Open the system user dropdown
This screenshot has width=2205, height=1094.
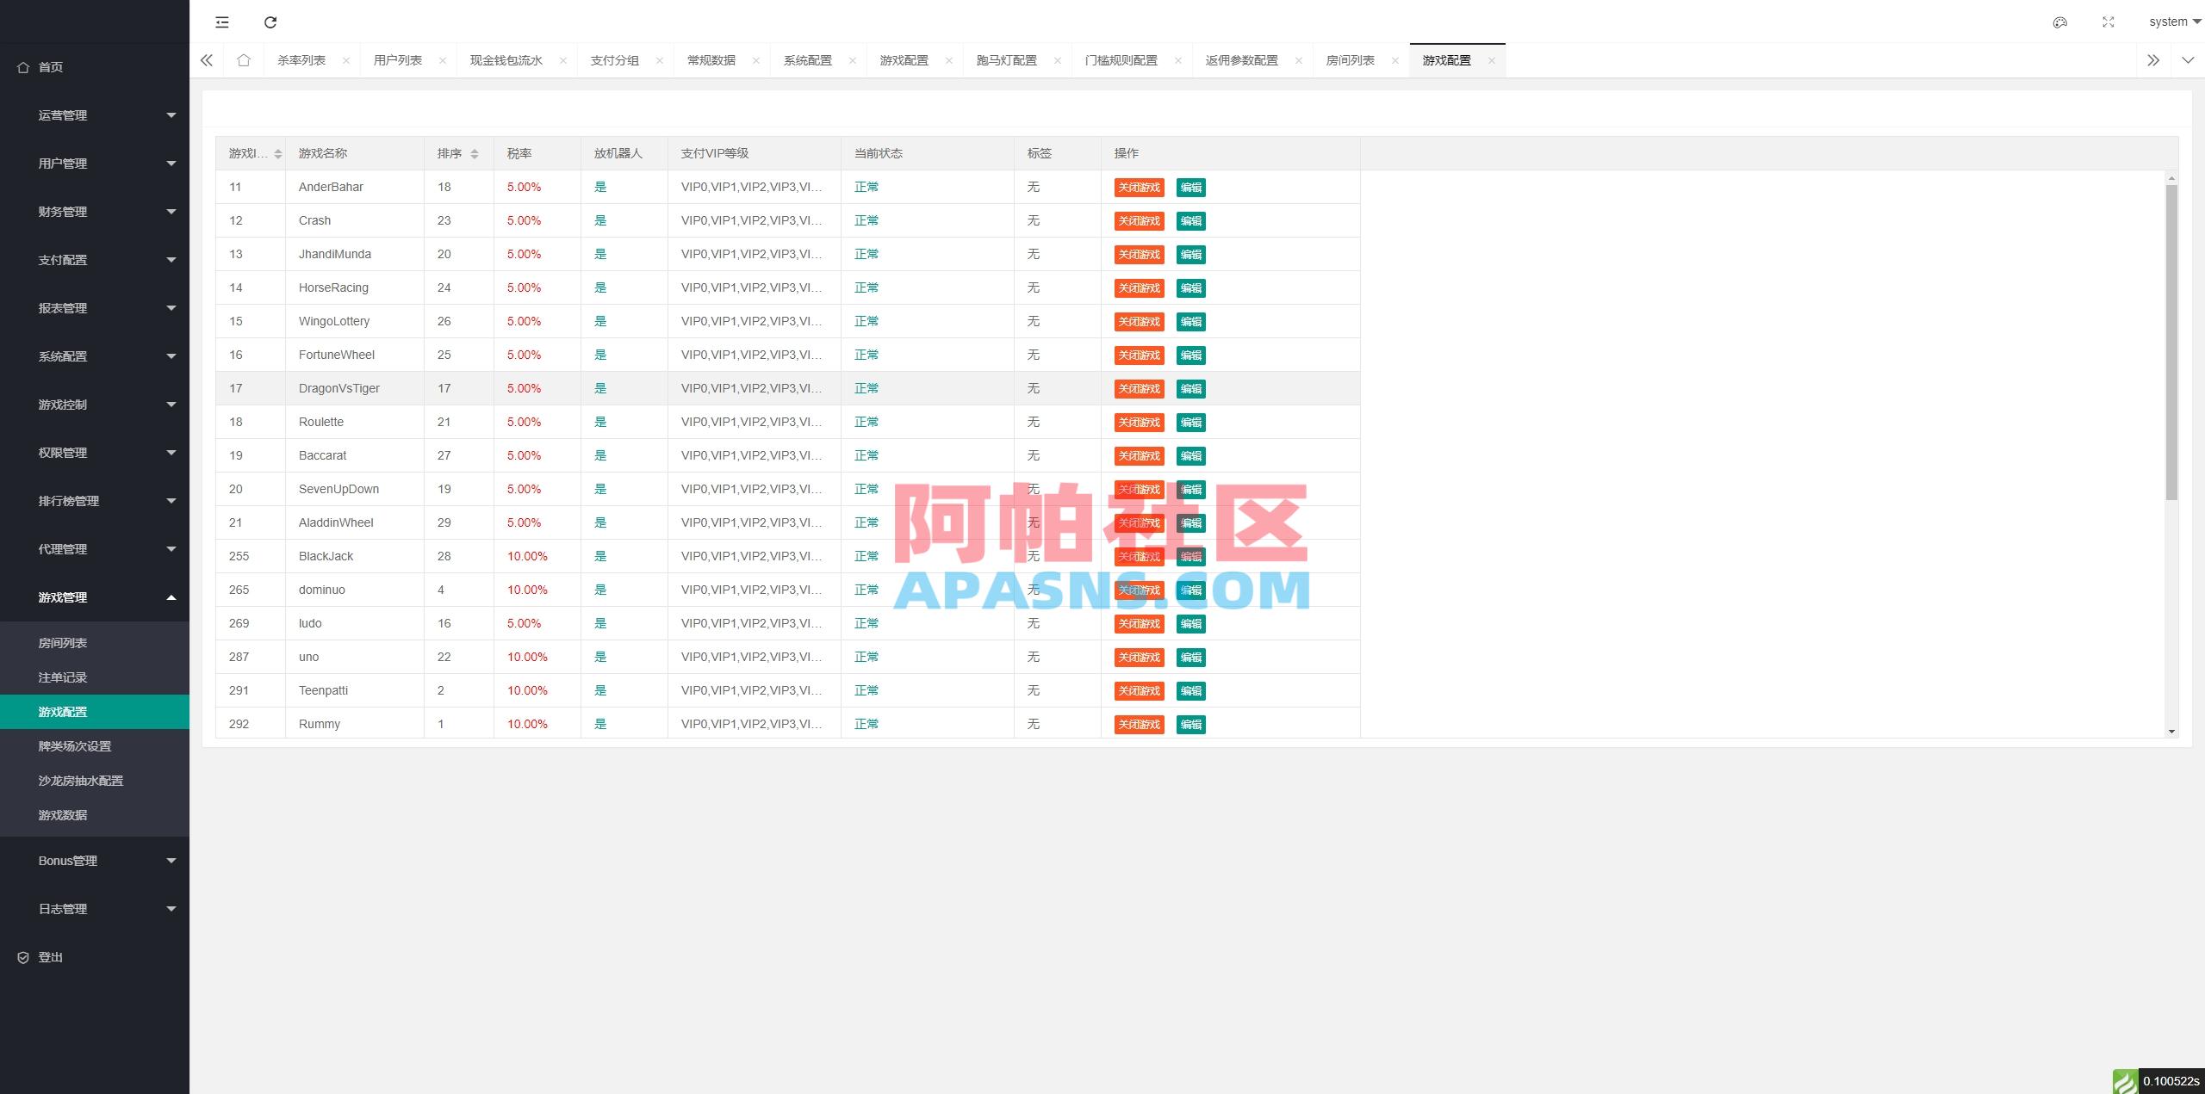(2171, 22)
